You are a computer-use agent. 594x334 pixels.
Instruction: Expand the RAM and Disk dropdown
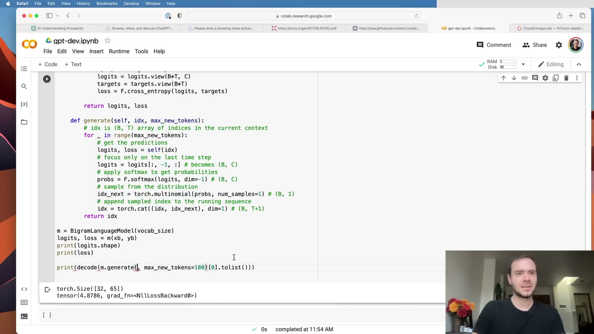[523, 64]
